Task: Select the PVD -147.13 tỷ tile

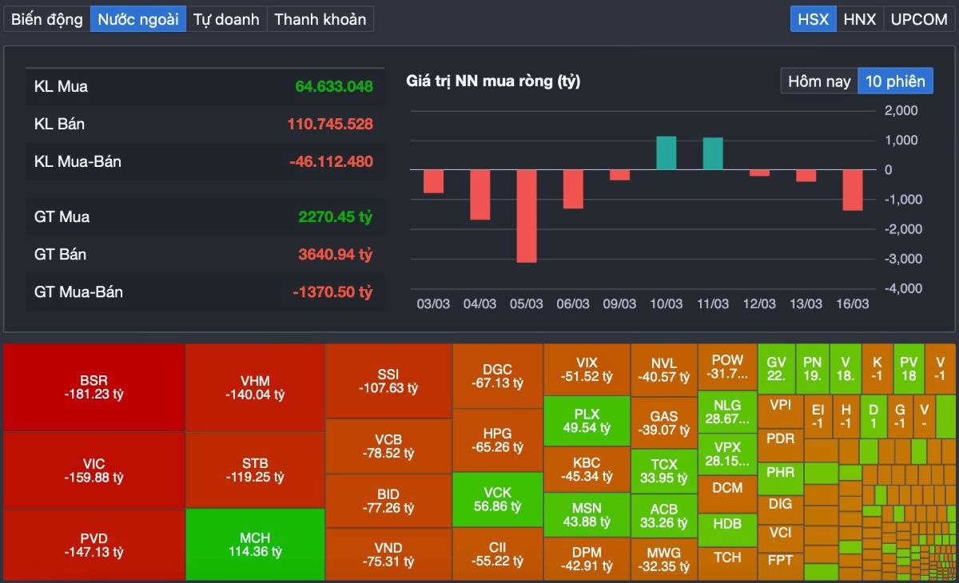Action: click(x=94, y=545)
